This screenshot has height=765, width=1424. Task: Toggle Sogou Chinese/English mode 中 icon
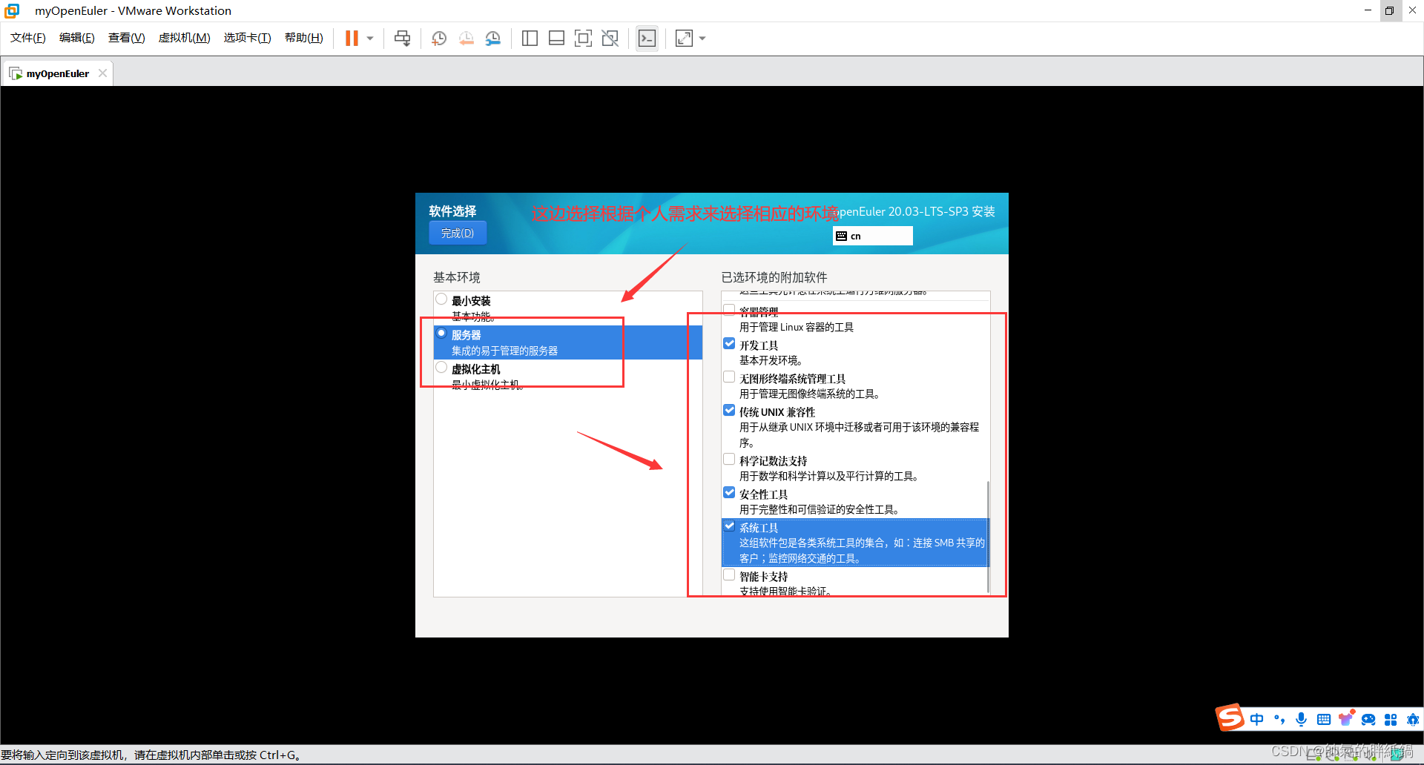[1256, 719]
